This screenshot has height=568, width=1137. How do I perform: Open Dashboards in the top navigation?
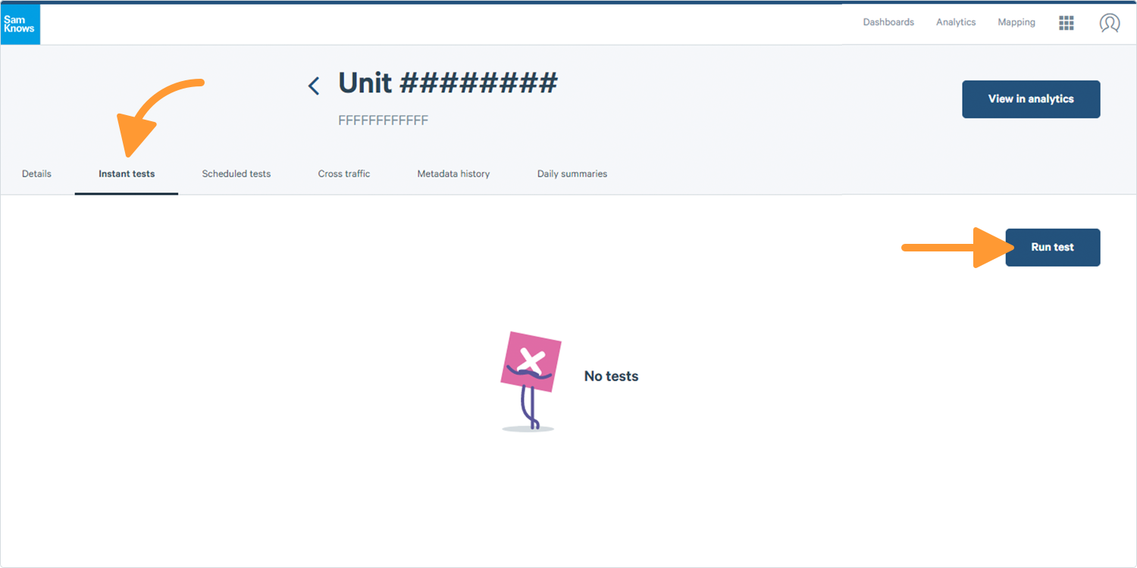(888, 23)
